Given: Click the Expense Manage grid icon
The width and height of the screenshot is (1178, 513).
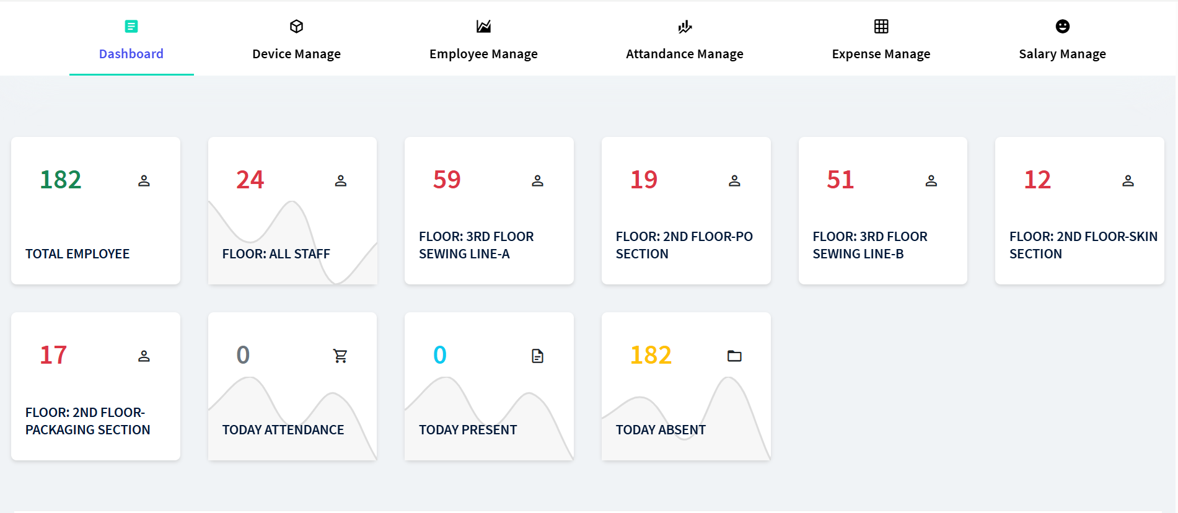Looking at the screenshot, I should point(881,26).
